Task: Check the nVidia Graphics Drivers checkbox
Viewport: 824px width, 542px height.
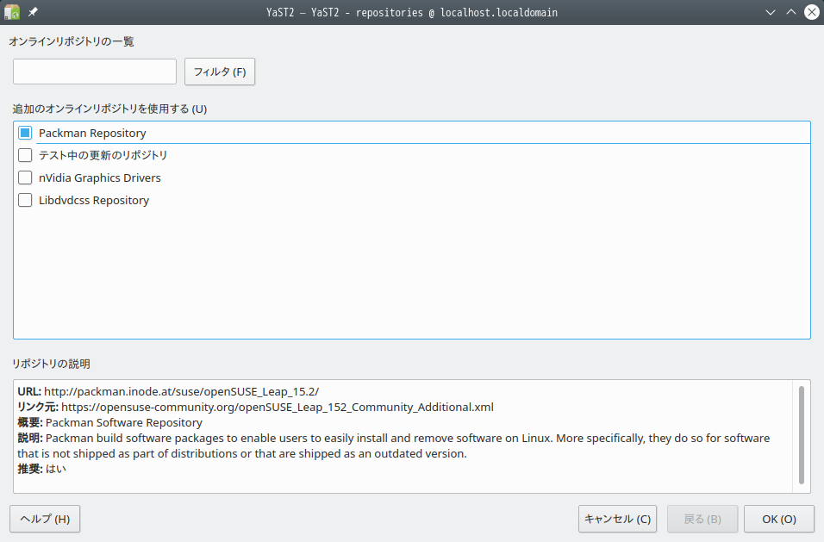Action: (x=25, y=178)
